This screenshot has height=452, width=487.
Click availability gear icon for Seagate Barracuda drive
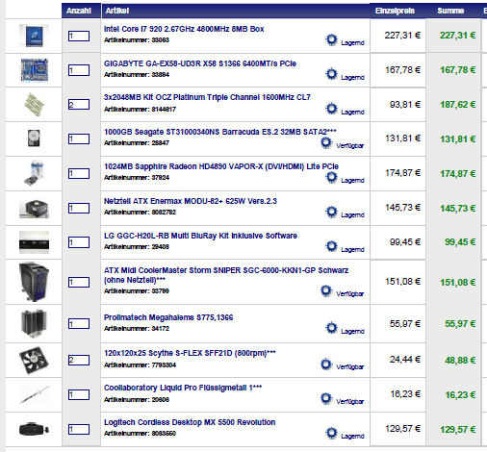326,142
